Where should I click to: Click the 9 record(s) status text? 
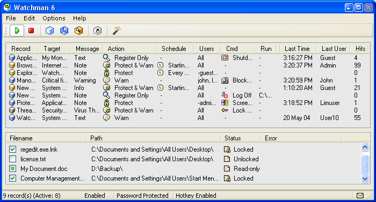(32, 196)
